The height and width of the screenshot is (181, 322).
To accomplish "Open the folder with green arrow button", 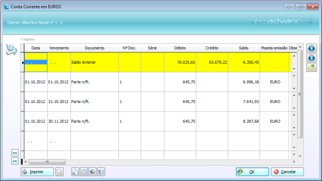I will click(x=312, y=67).
